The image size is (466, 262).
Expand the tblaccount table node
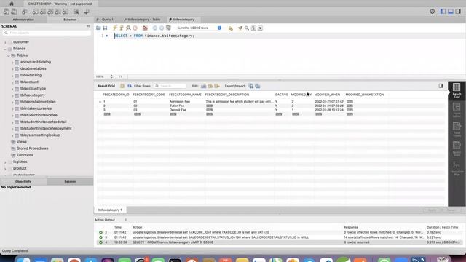12,82
